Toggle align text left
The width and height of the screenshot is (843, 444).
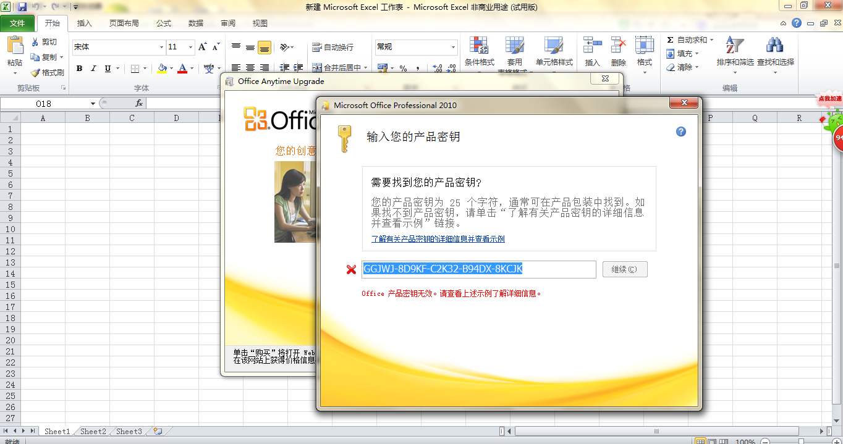(235, 68)
